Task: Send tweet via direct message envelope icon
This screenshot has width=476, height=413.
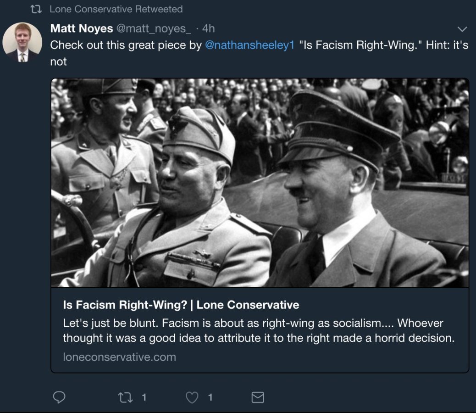Action: coord(258,397)
